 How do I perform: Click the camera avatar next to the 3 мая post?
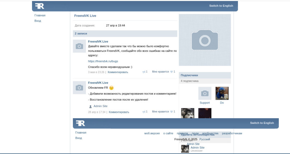tap(79, 46)
